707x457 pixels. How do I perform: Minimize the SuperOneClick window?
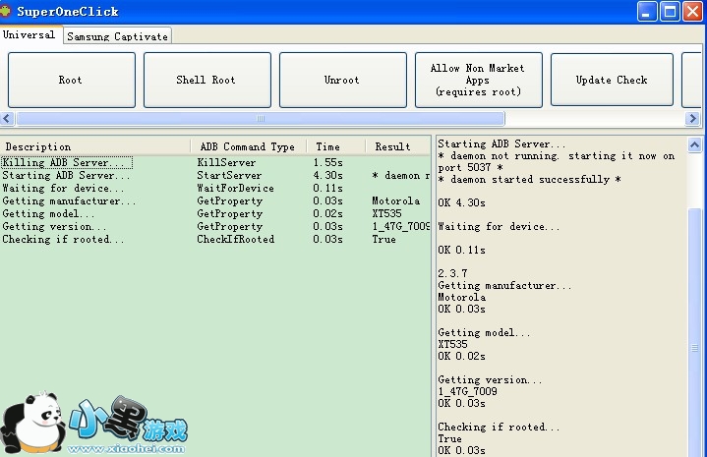coord(648,11)
